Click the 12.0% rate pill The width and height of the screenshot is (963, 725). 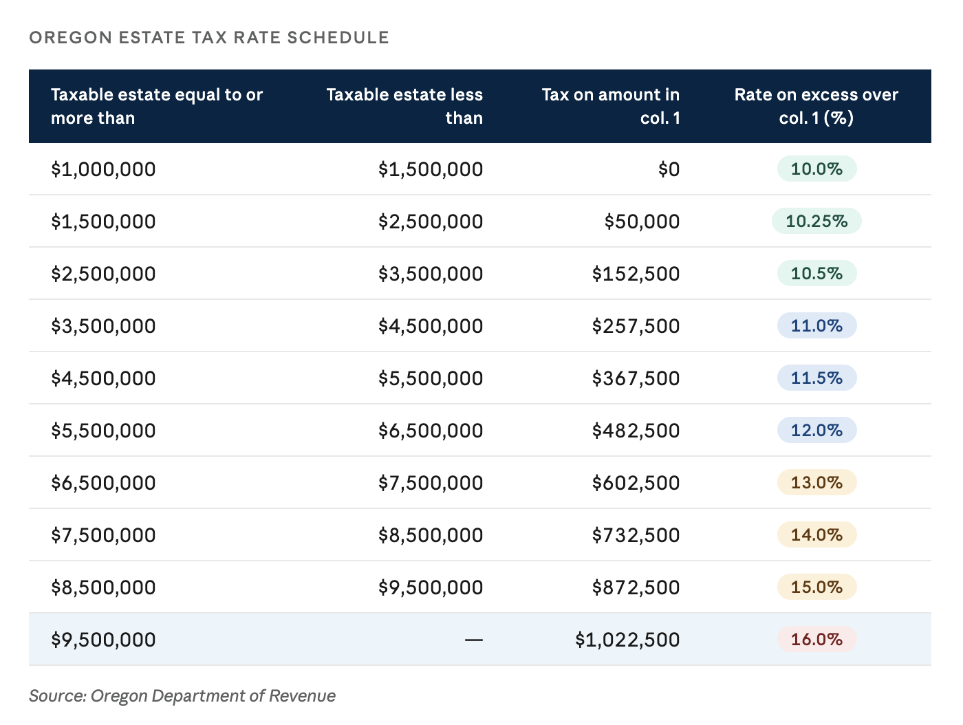(816, 431)
